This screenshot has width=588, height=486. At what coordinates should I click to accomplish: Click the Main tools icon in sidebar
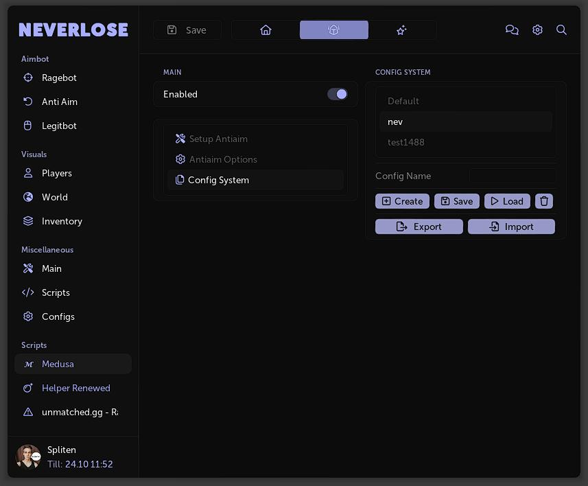click(28, 268)
